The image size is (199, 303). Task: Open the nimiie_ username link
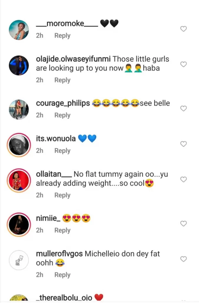[48, 219]
